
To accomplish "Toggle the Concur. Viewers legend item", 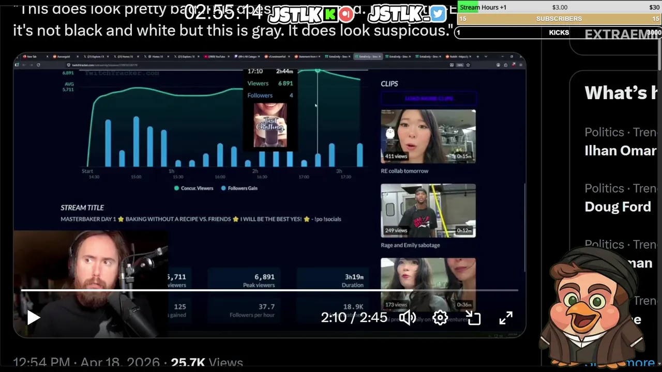I will [x=193, y=188].
